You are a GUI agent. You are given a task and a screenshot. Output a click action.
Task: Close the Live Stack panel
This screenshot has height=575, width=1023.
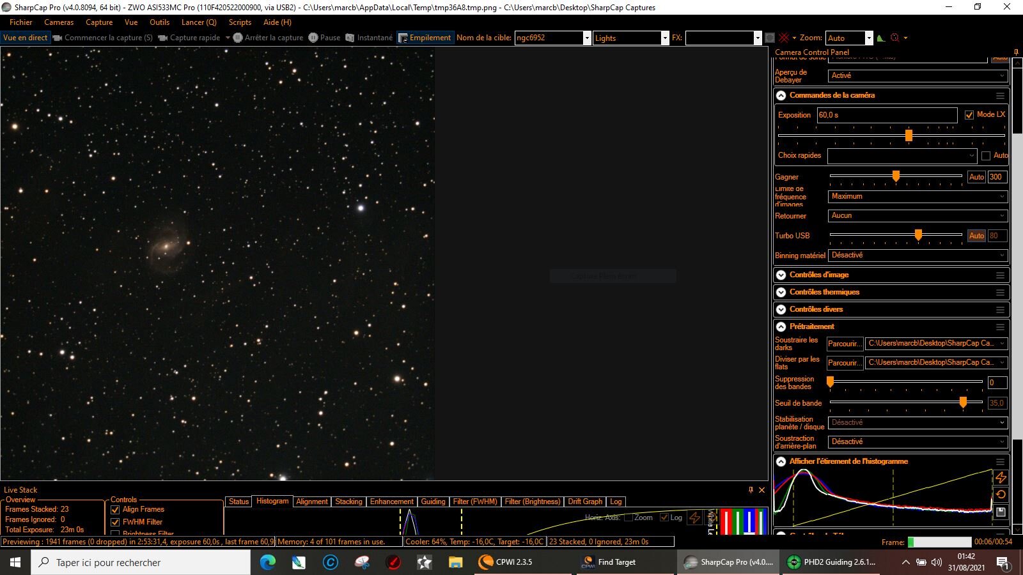761,490
